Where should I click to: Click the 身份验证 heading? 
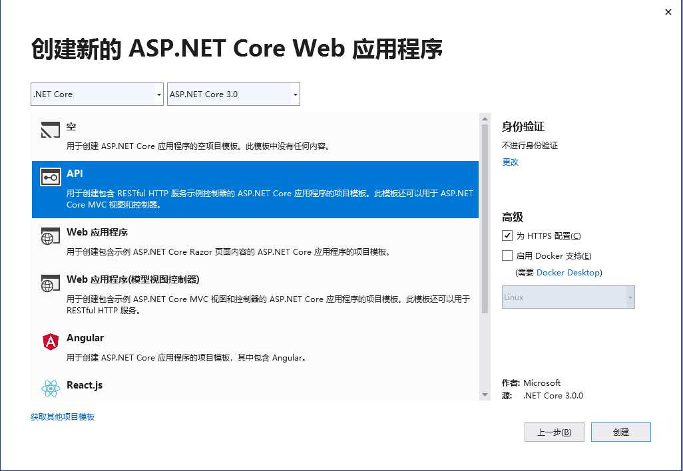(523, 126)
